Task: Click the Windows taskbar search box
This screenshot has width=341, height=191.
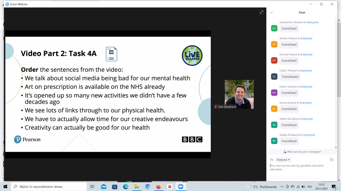Action: 49,186
